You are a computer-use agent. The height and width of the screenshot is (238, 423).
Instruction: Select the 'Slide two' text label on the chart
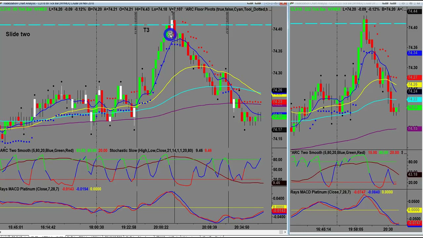pos(18,34)
